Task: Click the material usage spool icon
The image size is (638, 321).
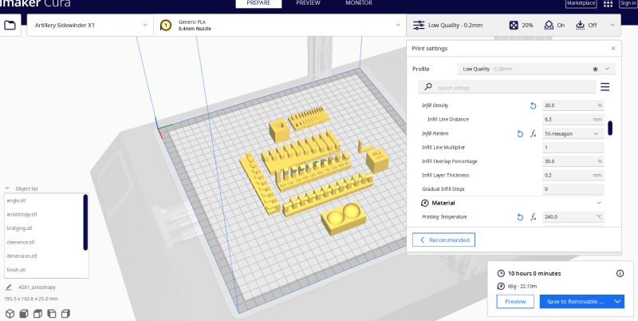Action: (501, 287)
